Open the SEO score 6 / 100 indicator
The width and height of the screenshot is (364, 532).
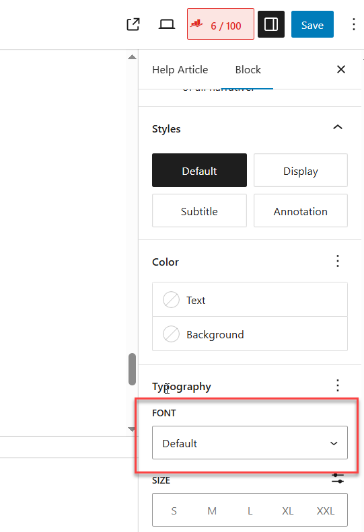pos(221,24)
